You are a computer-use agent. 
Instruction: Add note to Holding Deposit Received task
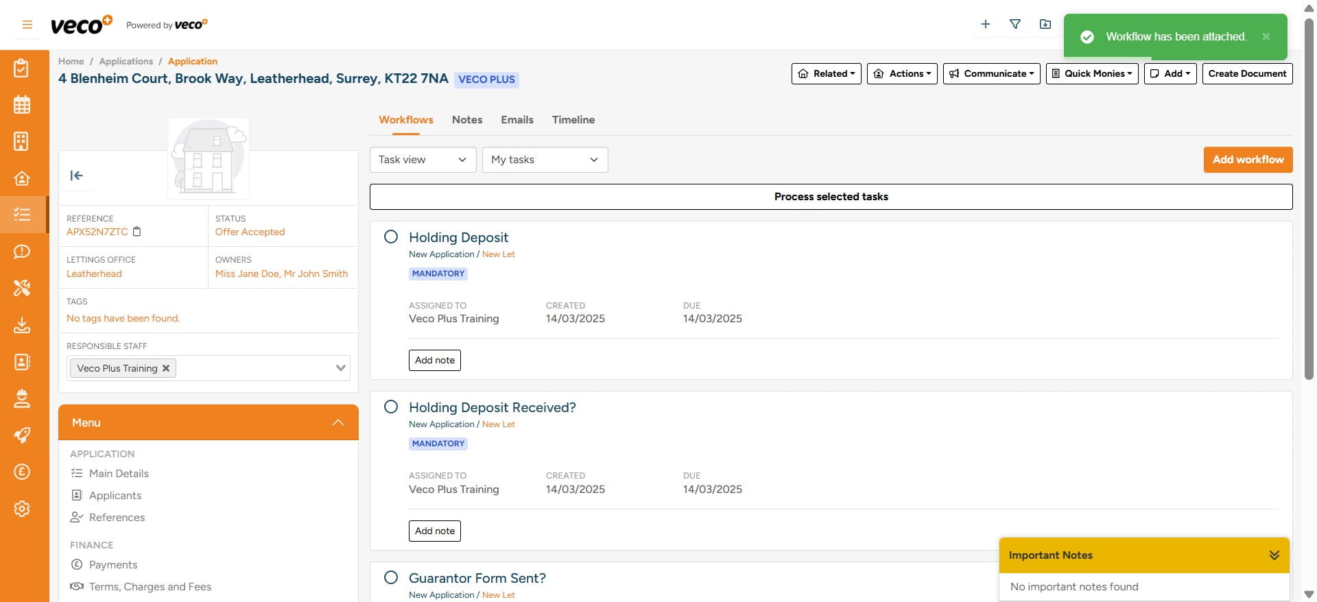[x=435, y=531]
